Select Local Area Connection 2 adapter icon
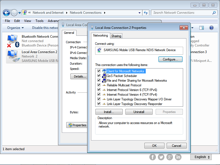 click(13, 56)
